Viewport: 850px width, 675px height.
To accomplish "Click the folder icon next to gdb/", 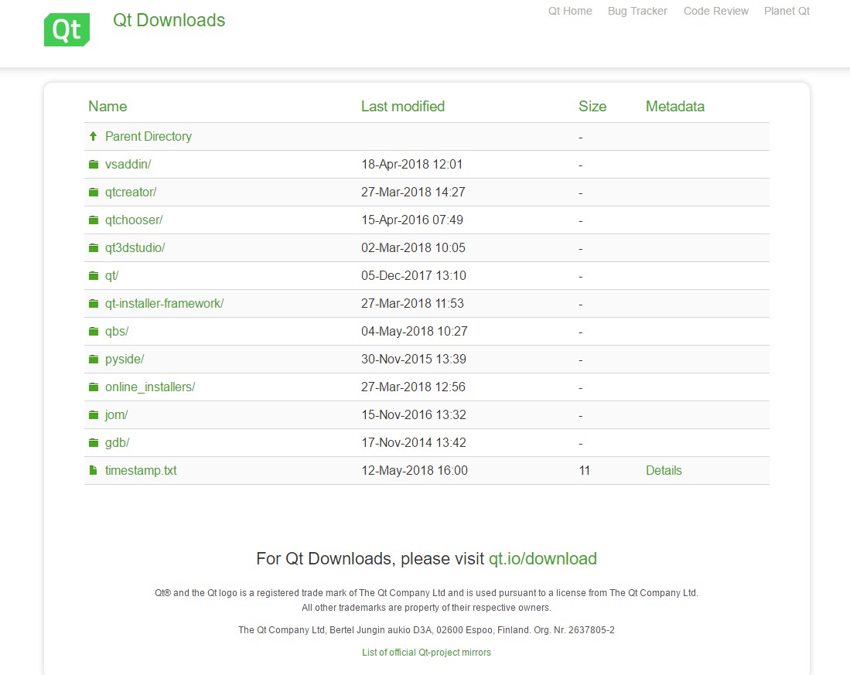I will click(x=94, y=442).
